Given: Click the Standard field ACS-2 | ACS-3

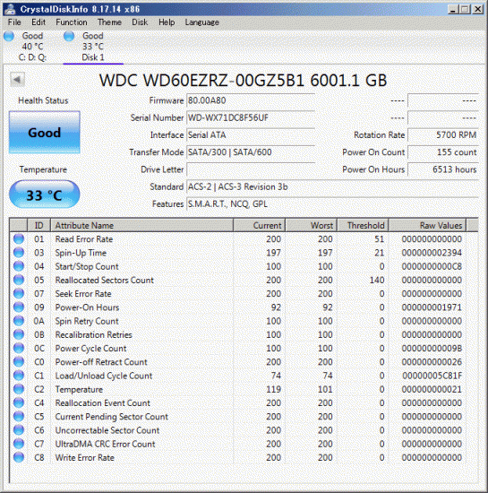Looking at the screenshot, I should (332, 187).
